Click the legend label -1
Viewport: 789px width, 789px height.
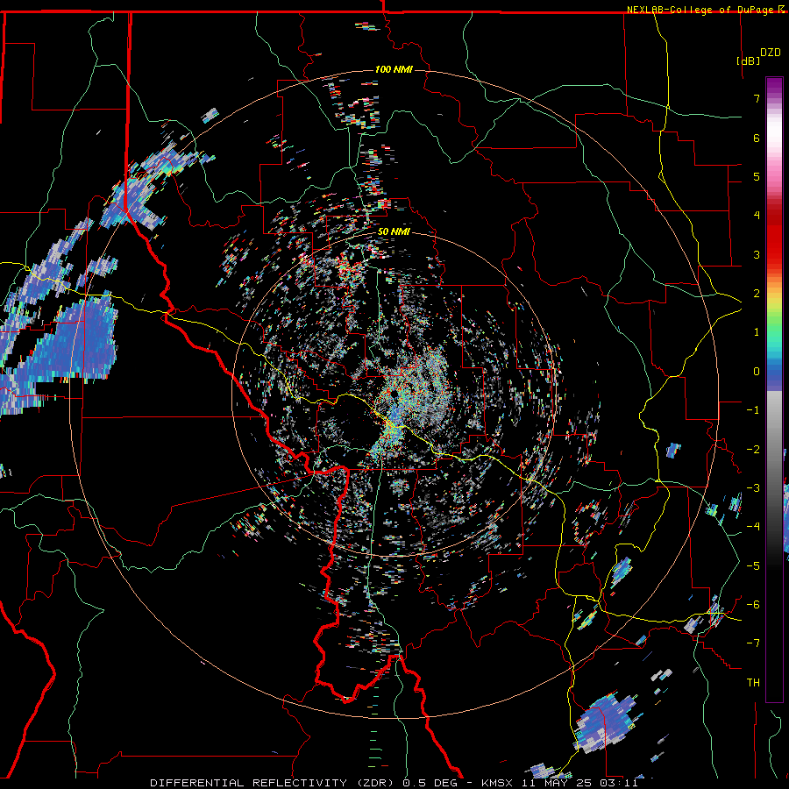[753, 410]
